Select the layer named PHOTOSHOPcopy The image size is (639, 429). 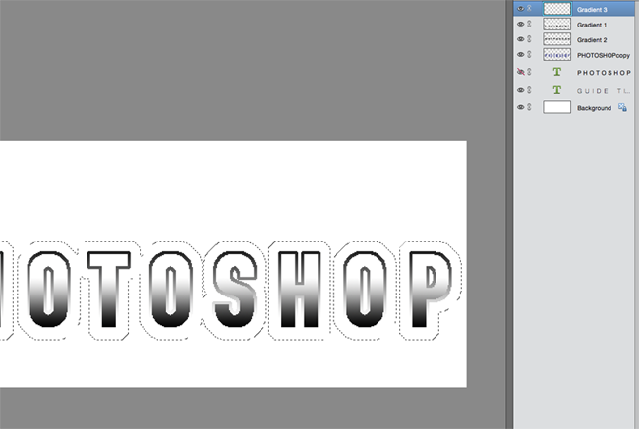(604, 55)
